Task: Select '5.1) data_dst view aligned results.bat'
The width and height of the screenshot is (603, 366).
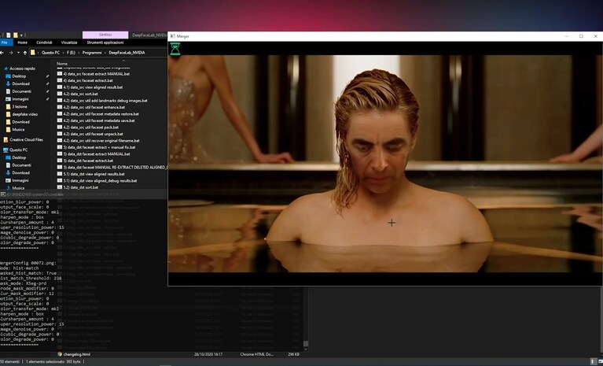Action: [90, 174]
